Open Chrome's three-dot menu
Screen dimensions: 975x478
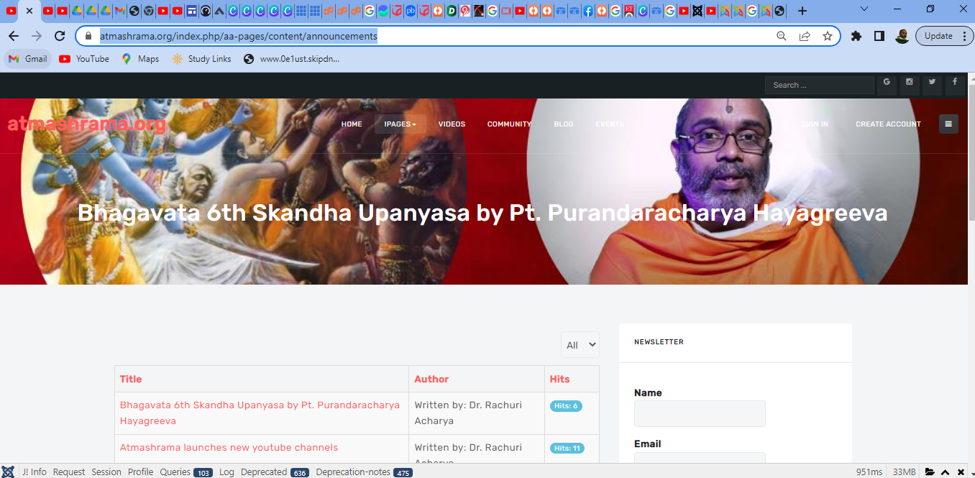coord(963,36)
